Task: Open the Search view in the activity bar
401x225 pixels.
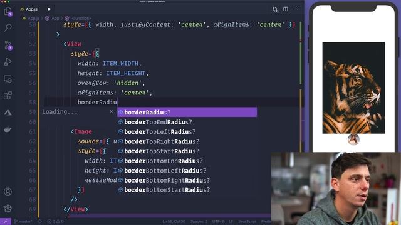Action: pyautogui.click(x=8, y=27)
